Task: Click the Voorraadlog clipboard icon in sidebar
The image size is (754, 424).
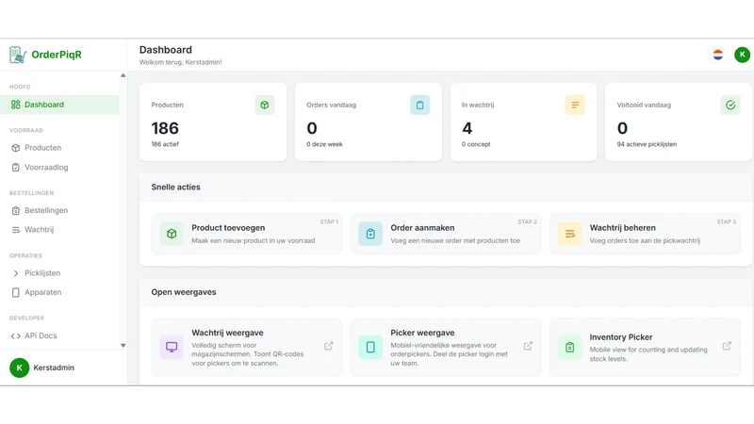Action: click(16, 168)
